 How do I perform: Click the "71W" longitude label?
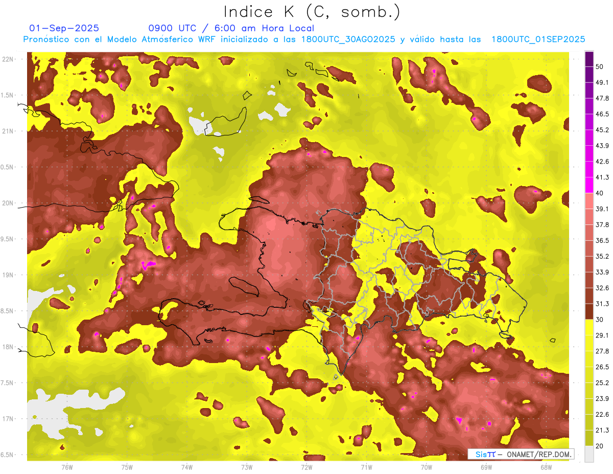[366, 467]
